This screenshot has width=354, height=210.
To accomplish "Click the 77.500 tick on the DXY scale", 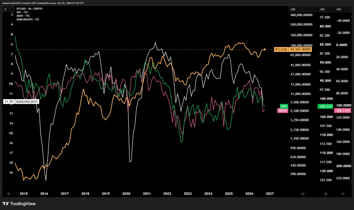I will (x=324, y=17).
